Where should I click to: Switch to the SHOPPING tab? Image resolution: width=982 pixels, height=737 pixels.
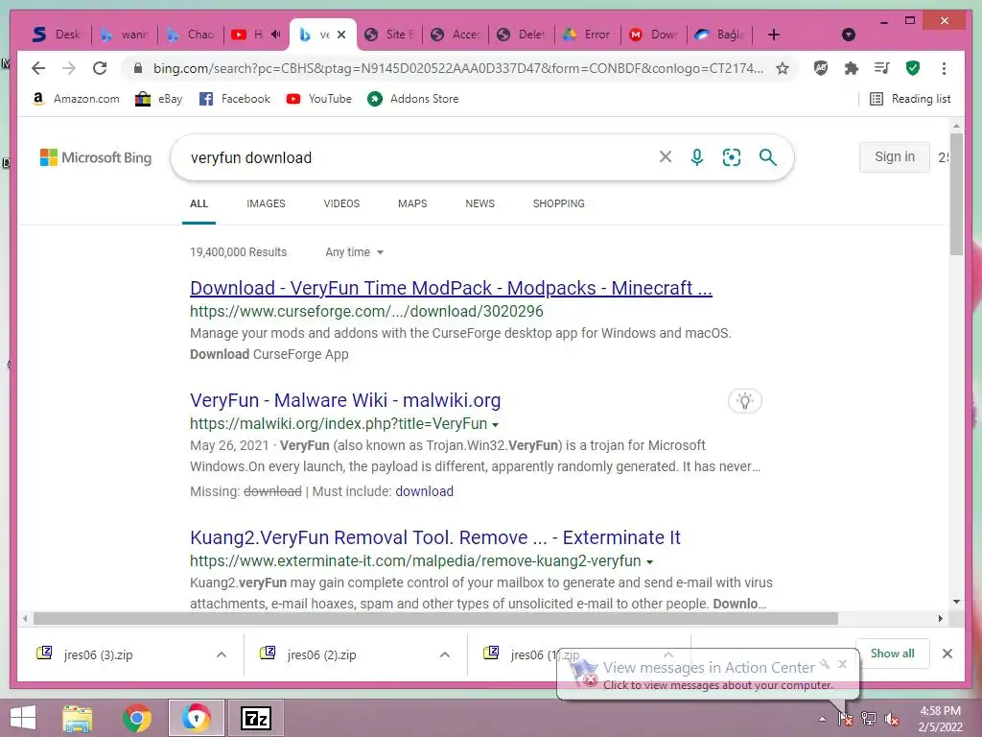[559, 203]
